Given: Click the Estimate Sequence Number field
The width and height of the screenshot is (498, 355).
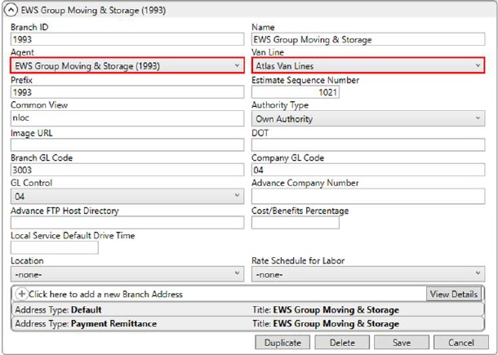Looking at the screenshot, I should (296, 93).
